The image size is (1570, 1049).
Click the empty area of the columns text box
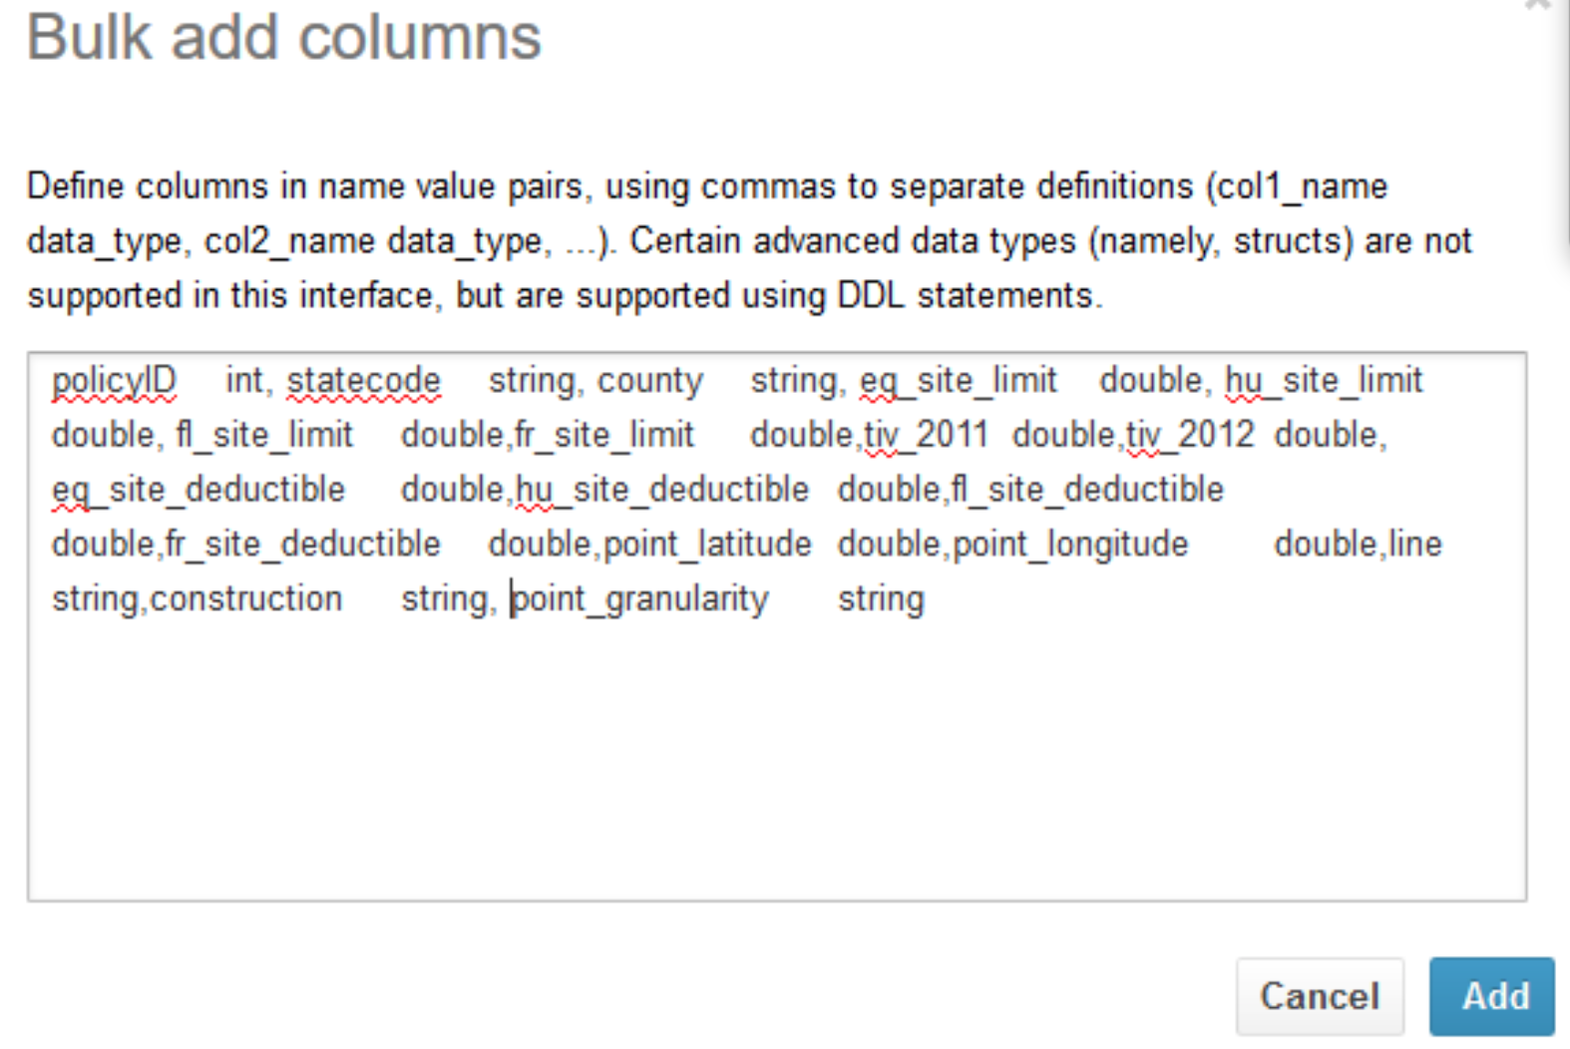(x=776, y=758)
